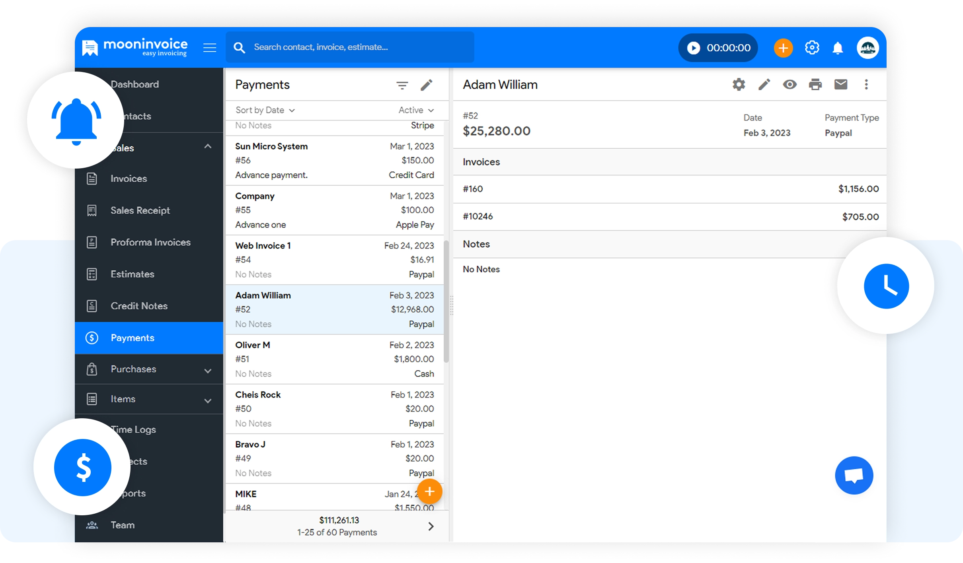Click the notification bell in top bar
Screen dimensions: 963x563
(838, 48)
